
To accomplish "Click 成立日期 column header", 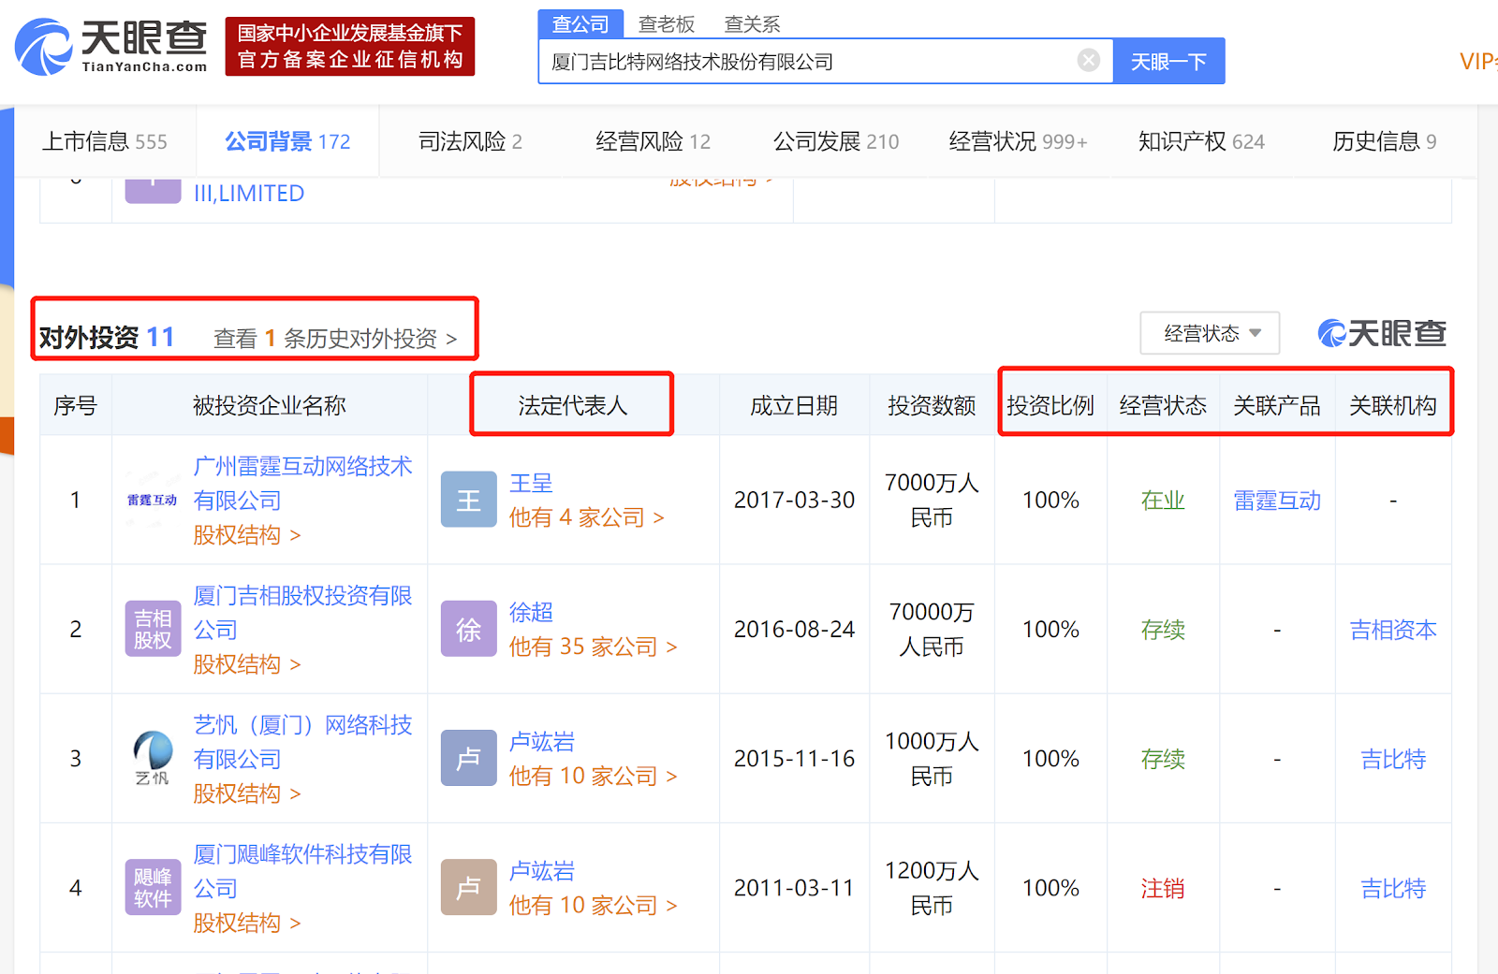I will pos(794,405).
